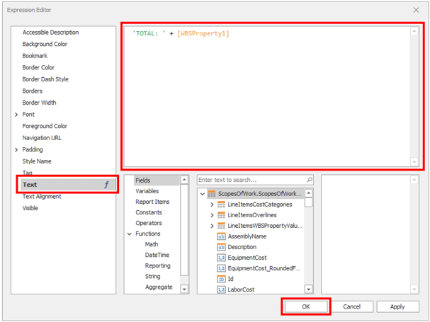
Task: Expand the LineItemsCostCategories node
Action: [x=212, y=205]
